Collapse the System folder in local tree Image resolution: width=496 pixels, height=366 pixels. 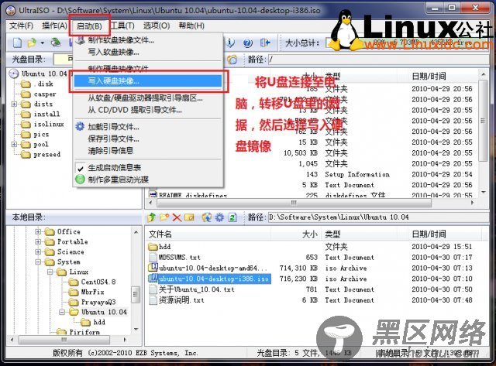pyautogui.click(x=38, y=262)
